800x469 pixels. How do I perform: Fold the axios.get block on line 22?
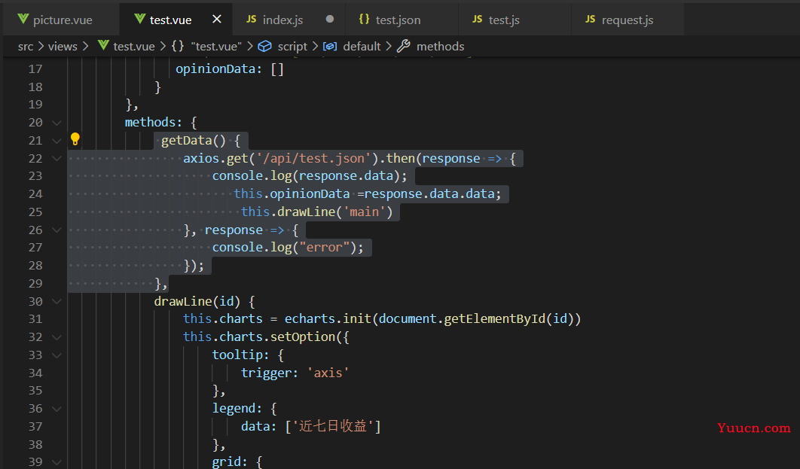56,159
